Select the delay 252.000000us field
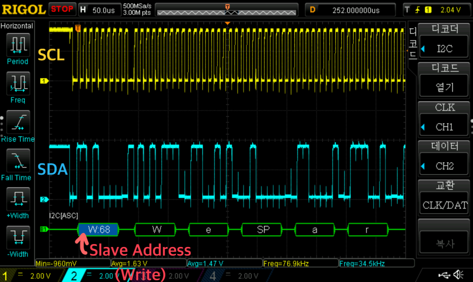The height and width of the screenshot is (282, 473). pyautogui.click(x=351, y=10)
